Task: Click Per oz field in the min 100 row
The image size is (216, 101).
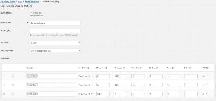Action: tap(173, 94)
